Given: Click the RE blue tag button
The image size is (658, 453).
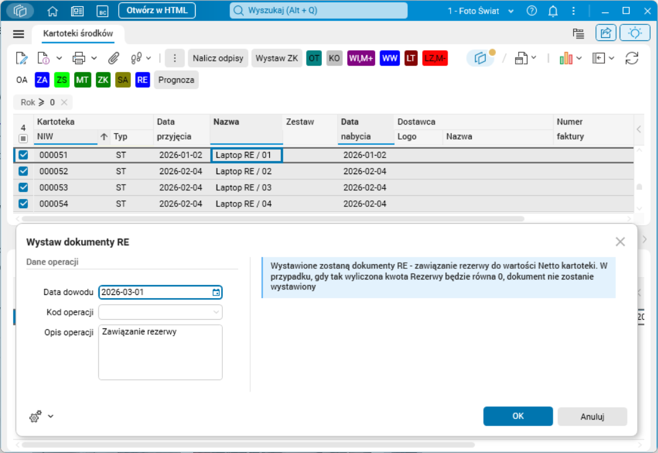Looking at the screenshot, I should coord(142,80).
